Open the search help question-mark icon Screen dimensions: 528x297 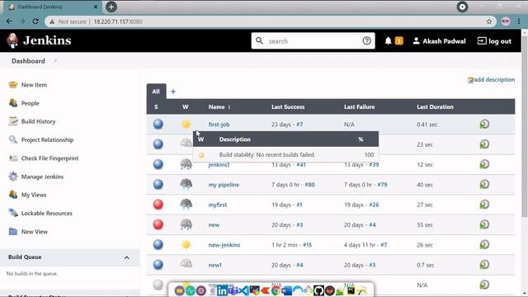click(x=366, y=40)
